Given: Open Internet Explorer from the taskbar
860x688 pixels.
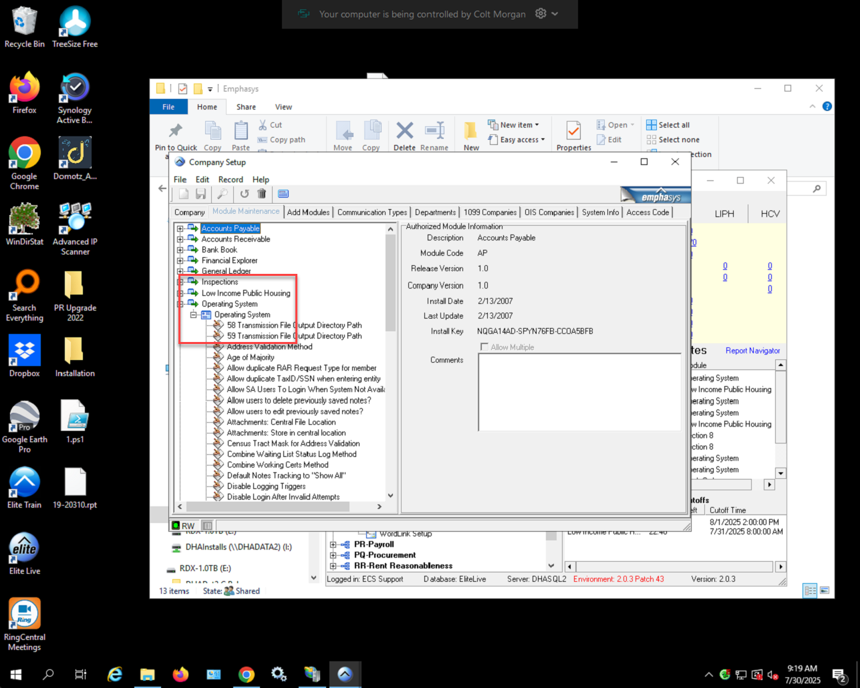Looking at the screenshot, I should coord(115,675).
